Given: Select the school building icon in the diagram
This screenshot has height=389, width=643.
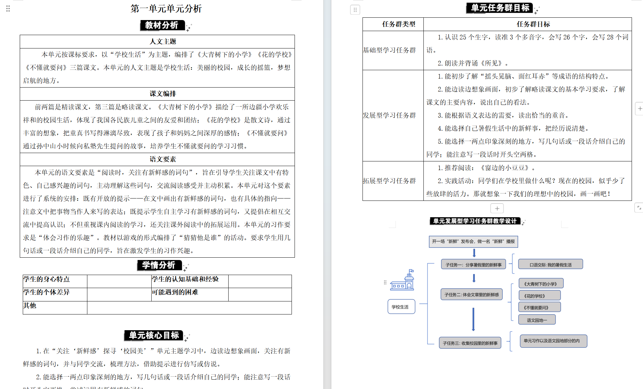Looking at the screenshot, I should point(402,280).
